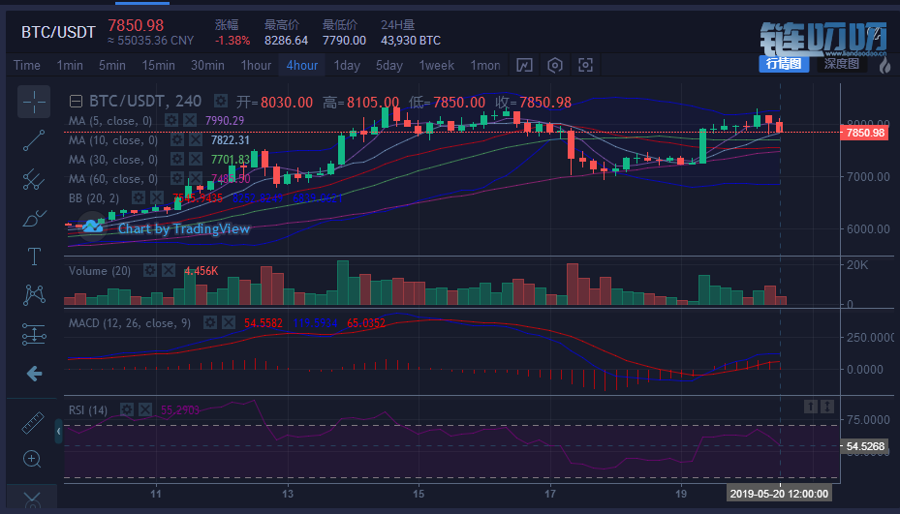Select the 1min timeframe
This screenshot has height=514, width=900.
(70, 65)
